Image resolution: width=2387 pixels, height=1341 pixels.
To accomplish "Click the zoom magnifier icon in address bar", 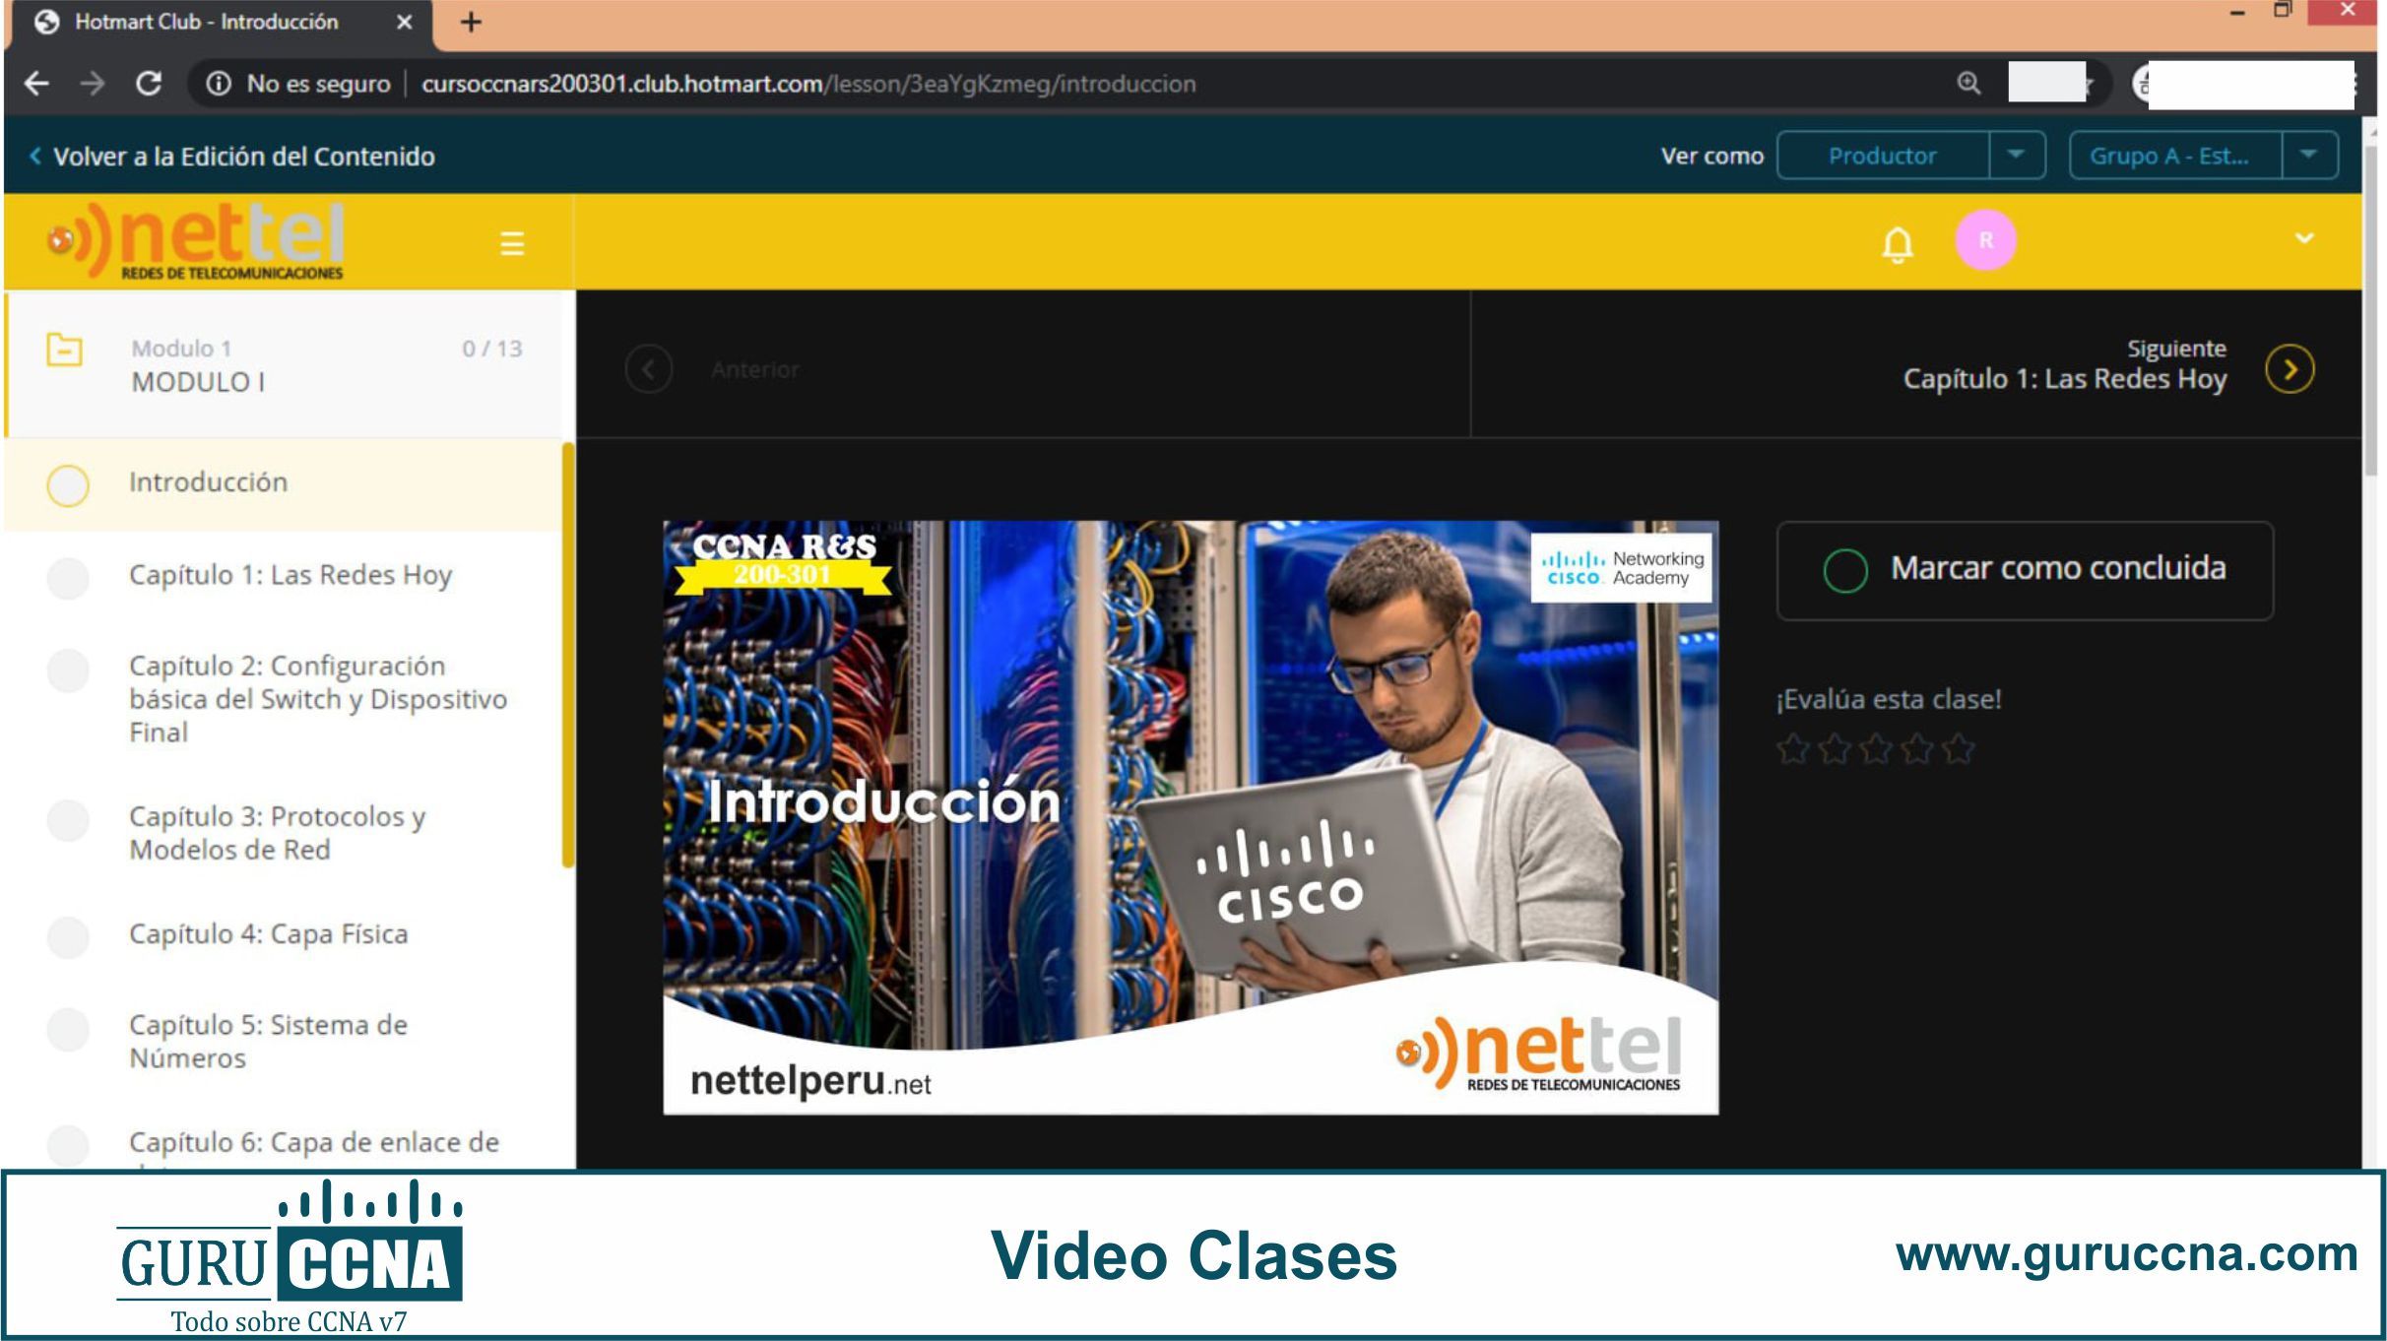I will point(1968,84).
